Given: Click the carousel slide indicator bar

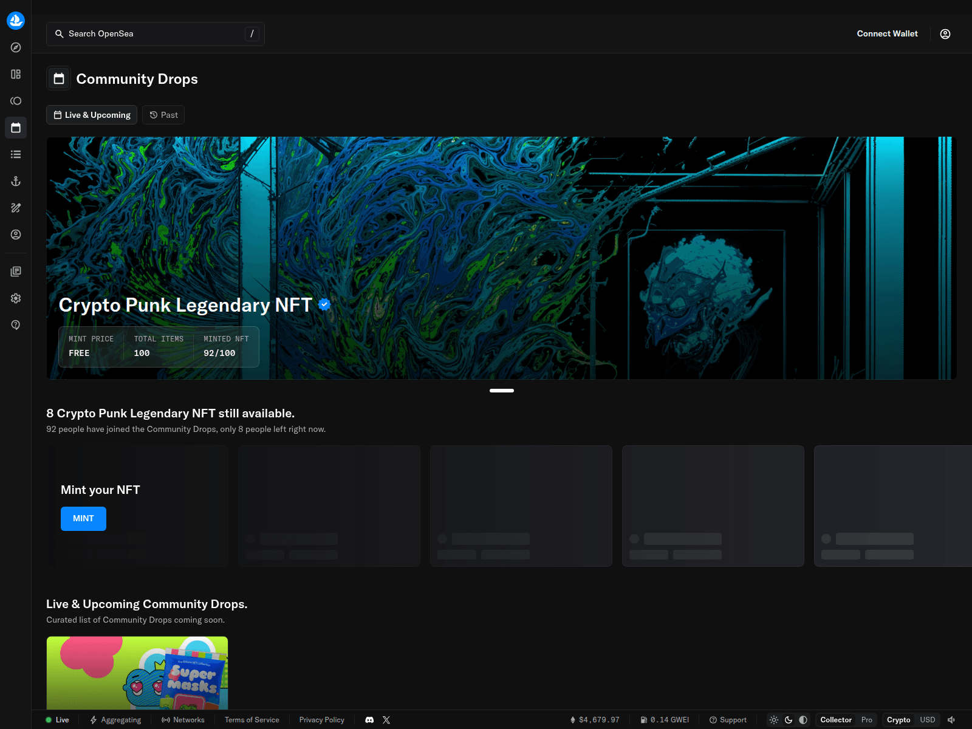Looking at the screenshot, I should (x=502, y=391).
